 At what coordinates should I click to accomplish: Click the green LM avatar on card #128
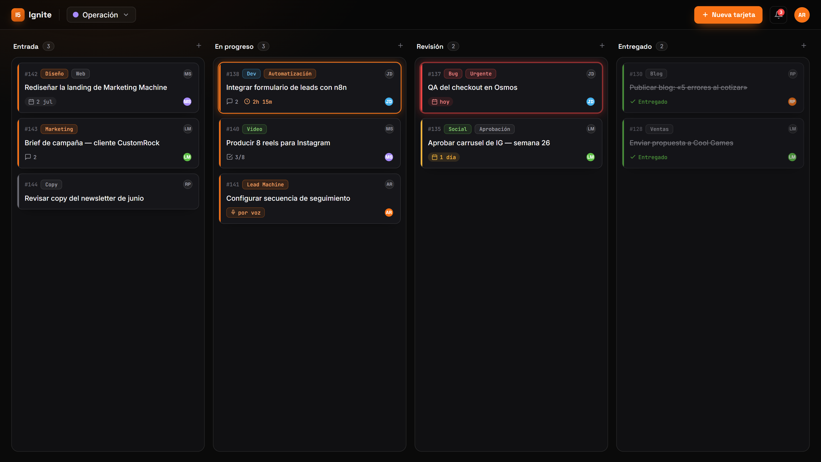pos(792,157)
